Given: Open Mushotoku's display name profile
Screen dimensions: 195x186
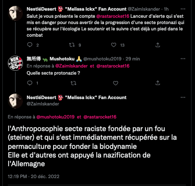Looking at the screenshot, I should 54,59.
